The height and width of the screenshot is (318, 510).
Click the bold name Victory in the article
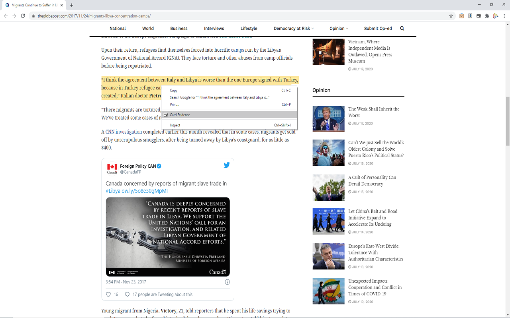tap(169, 311)
